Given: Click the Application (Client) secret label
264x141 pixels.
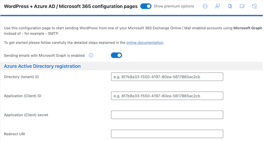Looking at the screenshot, I should (x=26, y=115).
